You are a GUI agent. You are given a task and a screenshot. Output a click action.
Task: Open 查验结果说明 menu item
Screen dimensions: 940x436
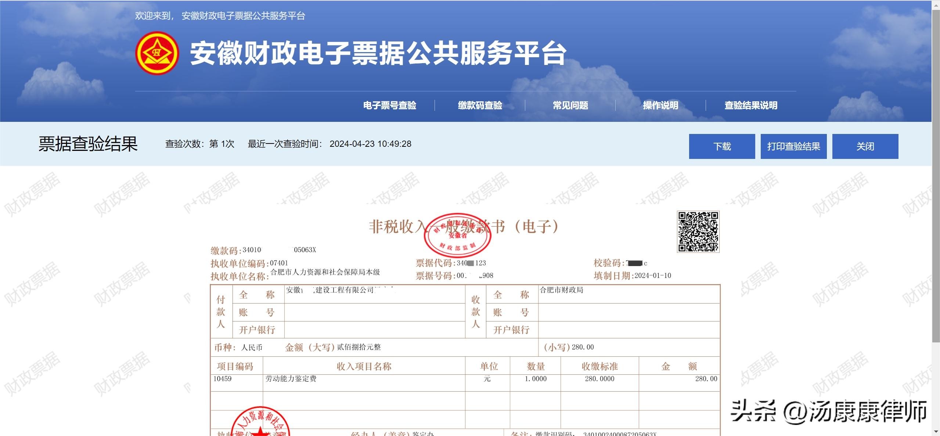750,105
